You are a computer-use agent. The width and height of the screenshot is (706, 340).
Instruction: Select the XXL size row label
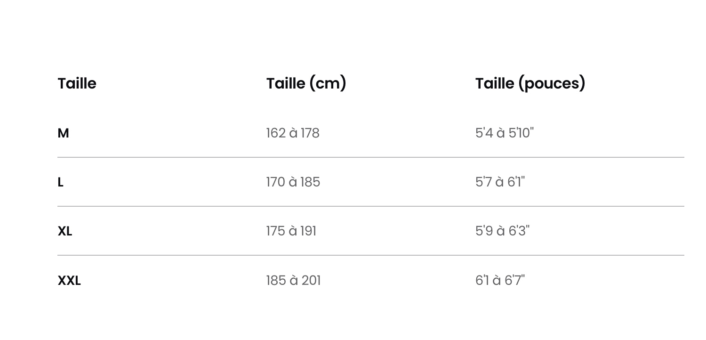(x=69, y=281)
